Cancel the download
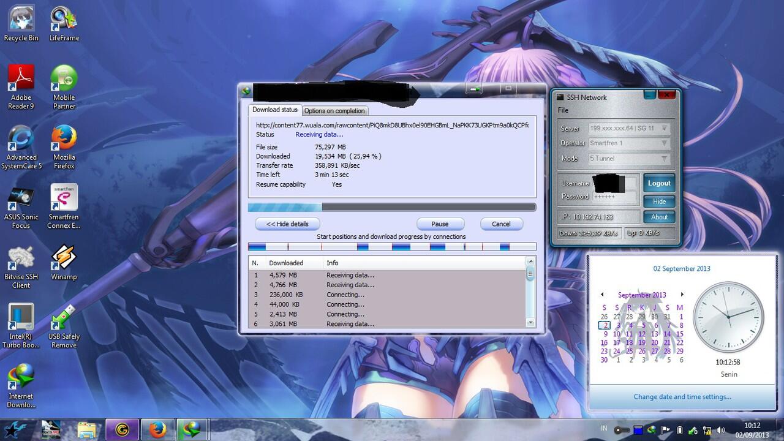Screen dimensions: 784x441 [x=501, y=224]
